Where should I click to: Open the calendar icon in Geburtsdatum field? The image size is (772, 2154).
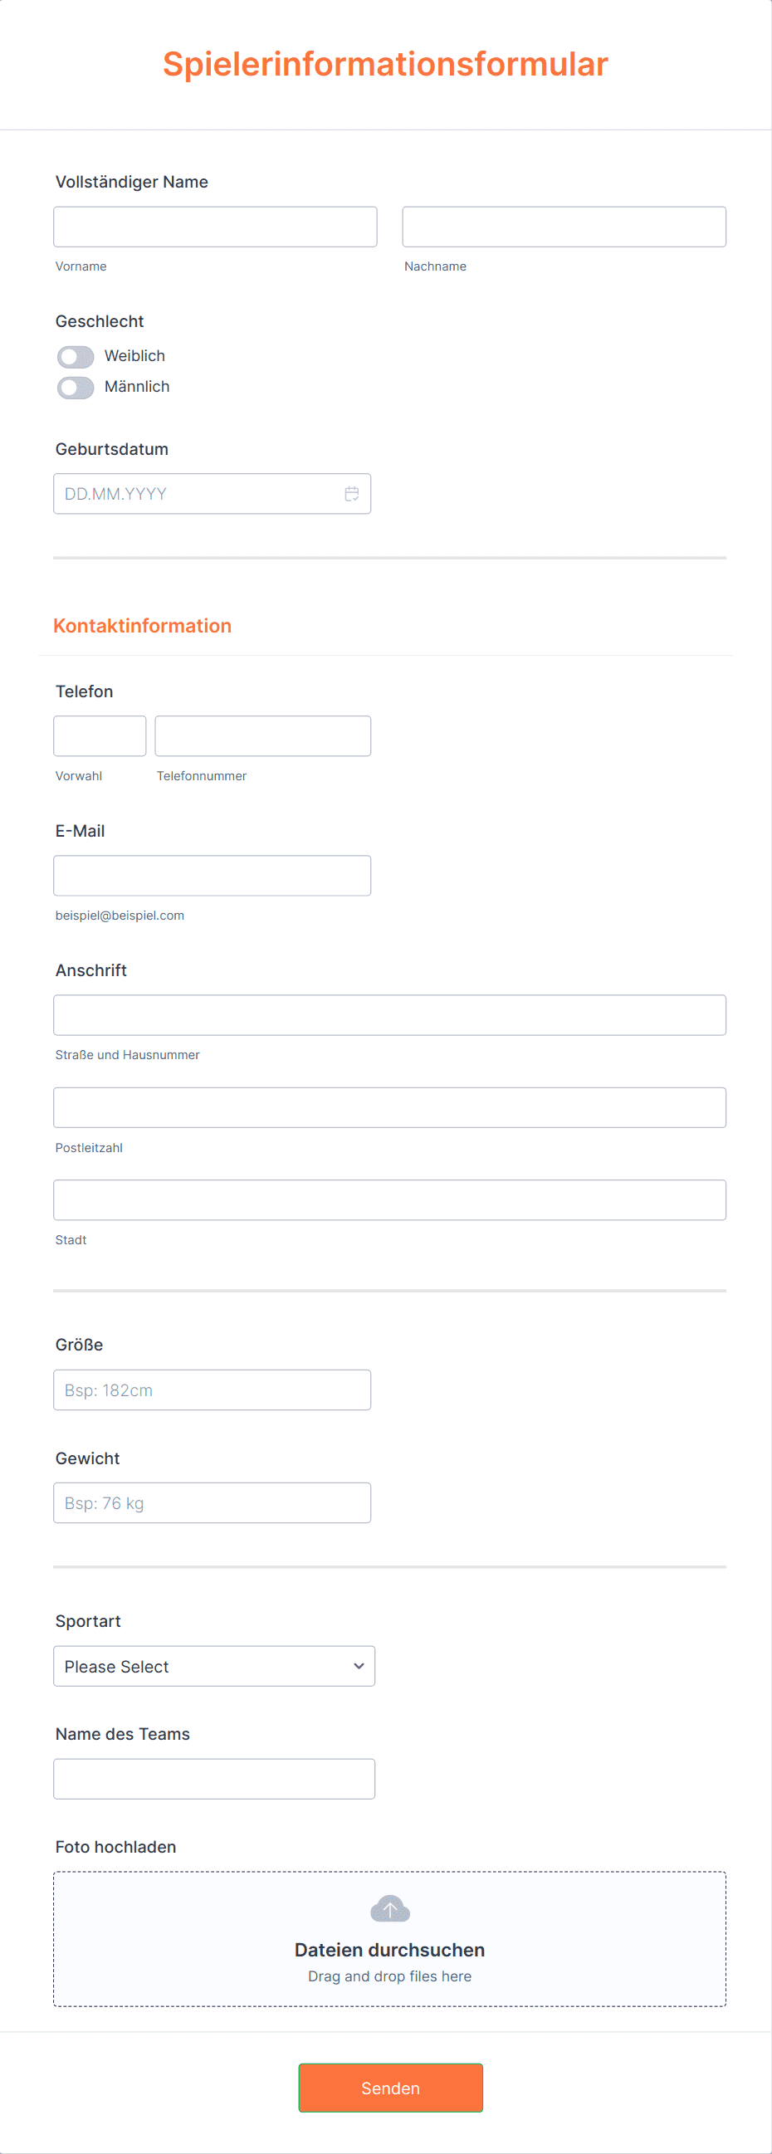click(x=351, y=494)
